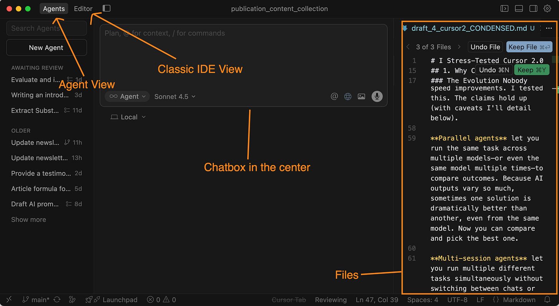Open the 'Update newslett...' 13h agent chat
The image size is (559, 306).
(x=46, y=158)
